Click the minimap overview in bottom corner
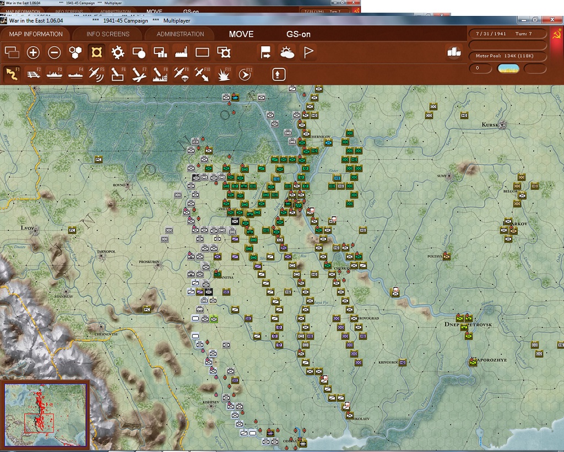 [46, 415]
